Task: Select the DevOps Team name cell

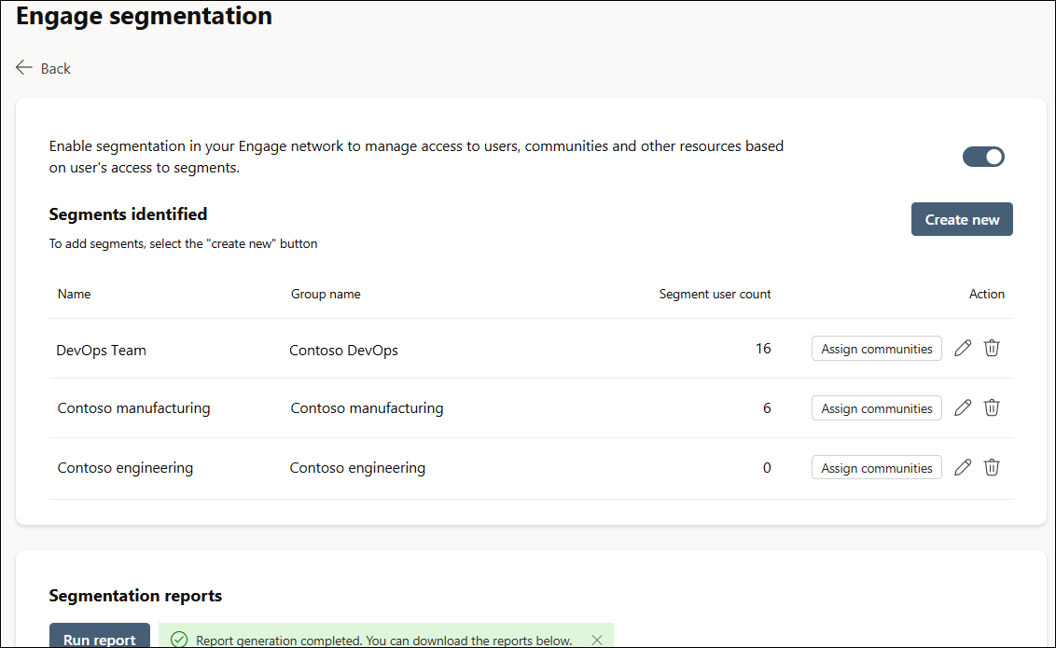Action: click(x=101, y=350)
